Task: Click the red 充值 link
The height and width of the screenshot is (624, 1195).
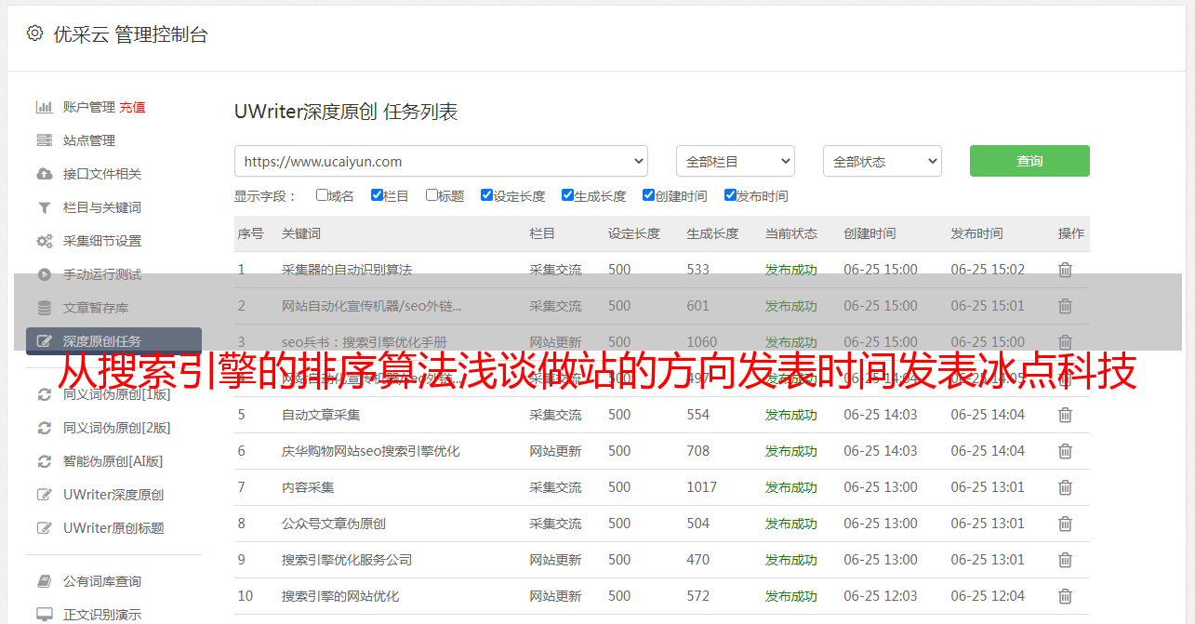Action: tap(132, 107)
